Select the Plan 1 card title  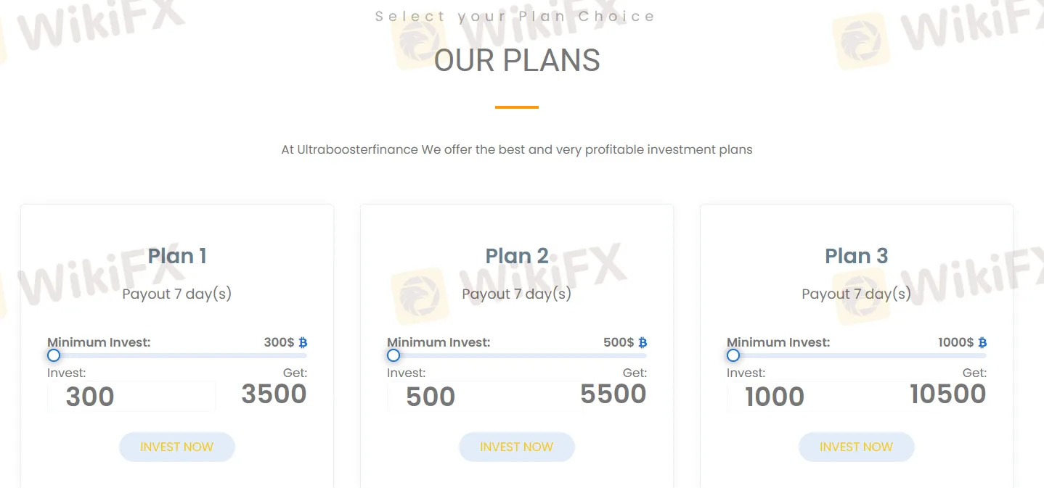click(177, 256)
